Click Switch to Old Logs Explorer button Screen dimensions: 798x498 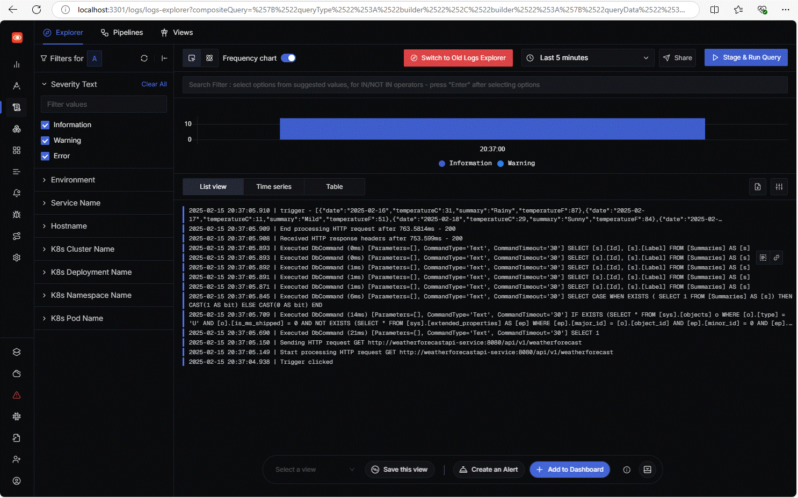point(458,58)
